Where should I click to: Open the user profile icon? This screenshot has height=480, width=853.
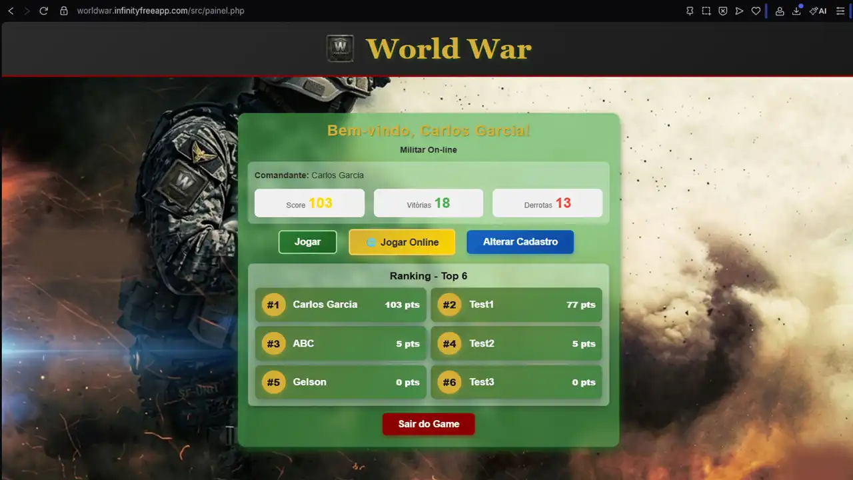click(x=780, y=11)
